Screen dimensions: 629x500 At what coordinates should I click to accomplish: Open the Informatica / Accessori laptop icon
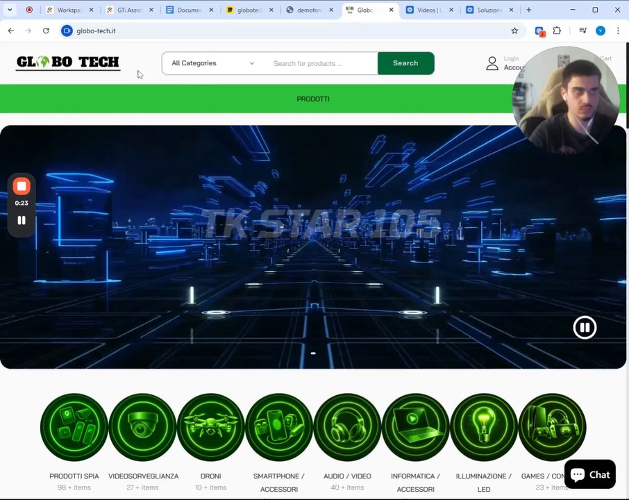click(x=416, y=427)
